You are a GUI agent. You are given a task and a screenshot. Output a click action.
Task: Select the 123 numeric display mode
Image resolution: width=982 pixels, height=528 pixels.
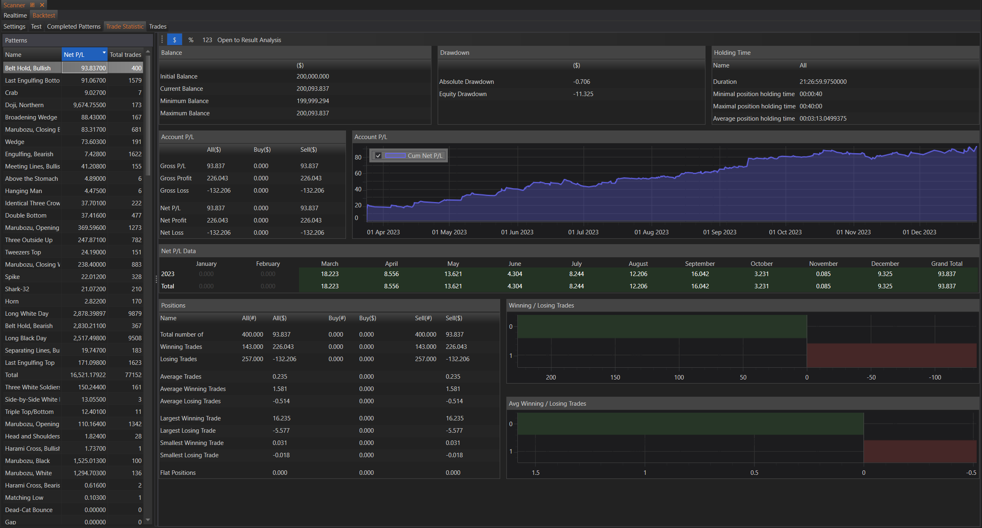coord(207,40)
